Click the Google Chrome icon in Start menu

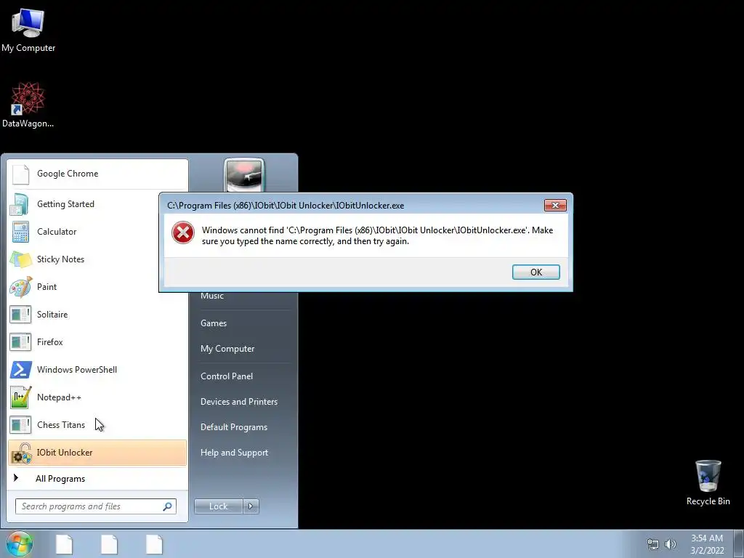coord(20,174)
